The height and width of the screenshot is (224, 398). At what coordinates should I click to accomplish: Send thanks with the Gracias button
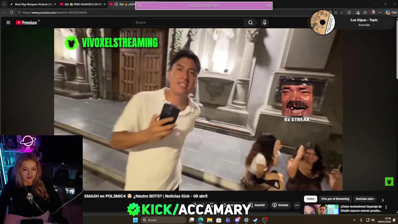pyautogui.click(x=280, y=205)
